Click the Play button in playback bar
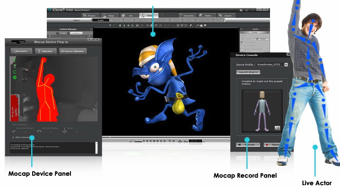Image resolution: width=340 pixels, height=188 pixels. 144,141
